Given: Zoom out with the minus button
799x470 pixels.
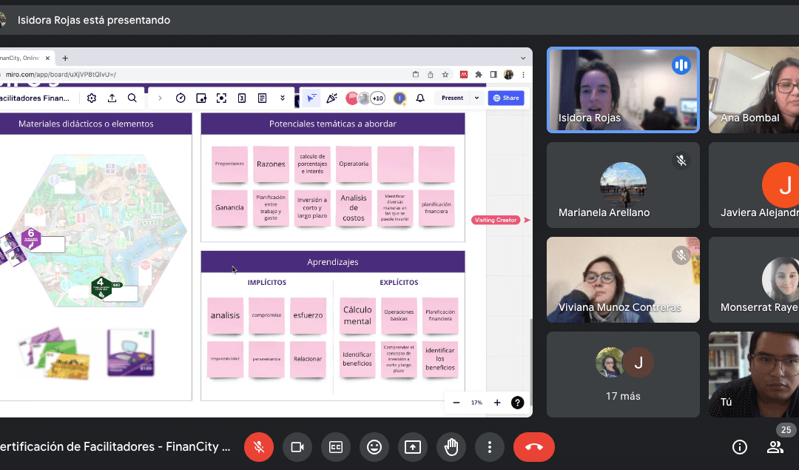Looking at the screenshot, I should click(456, 403).
